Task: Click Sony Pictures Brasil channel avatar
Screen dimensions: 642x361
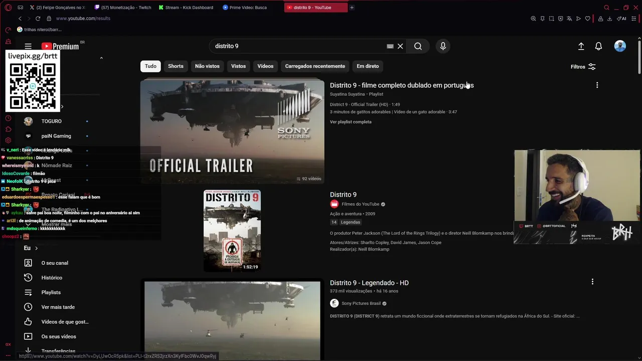Action: tap(334, 303)
